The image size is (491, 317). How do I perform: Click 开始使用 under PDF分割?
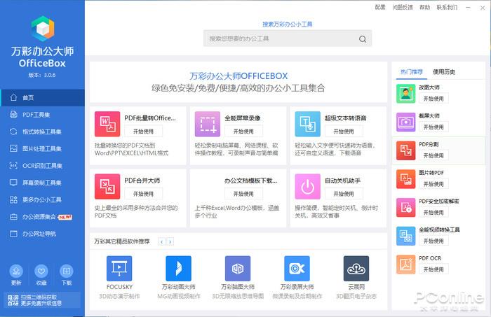coord(433,156)
